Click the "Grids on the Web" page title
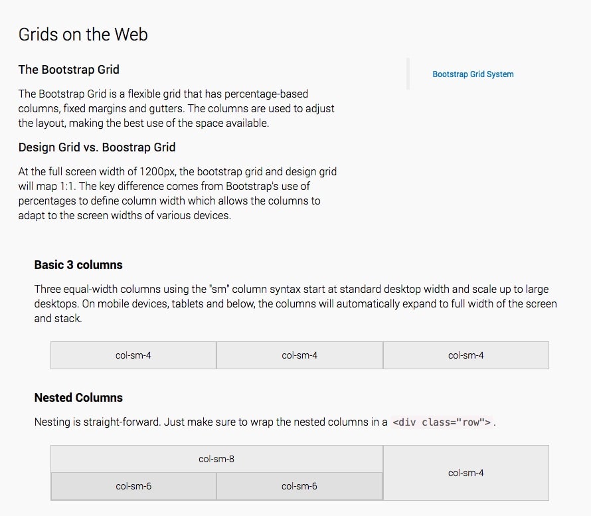The image size is (591, 516). pyautogui.click(x=83, y=35)
